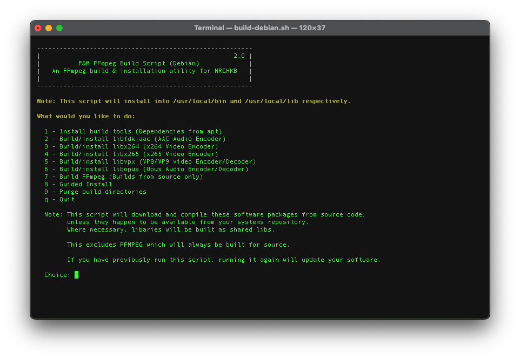Click yellow note about /usr/local/bin install path

[x=194, y=101]
